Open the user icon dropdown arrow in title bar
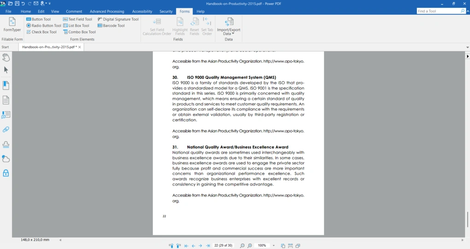 tap(46, 4)
